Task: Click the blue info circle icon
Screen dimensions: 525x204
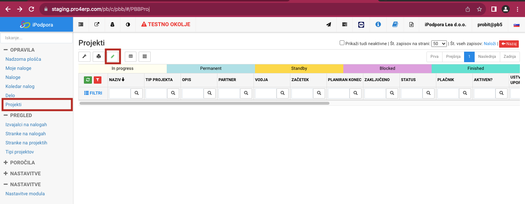Action: pos(378,24)
